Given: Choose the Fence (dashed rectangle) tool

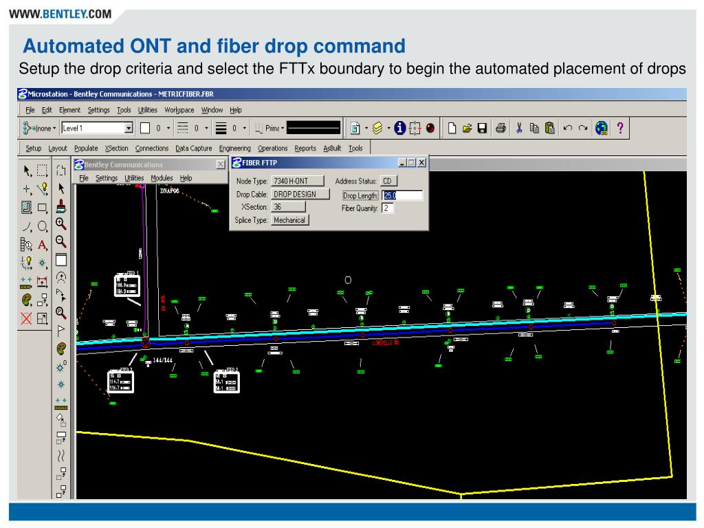Looking at the screenshot, I should [42, 170].
